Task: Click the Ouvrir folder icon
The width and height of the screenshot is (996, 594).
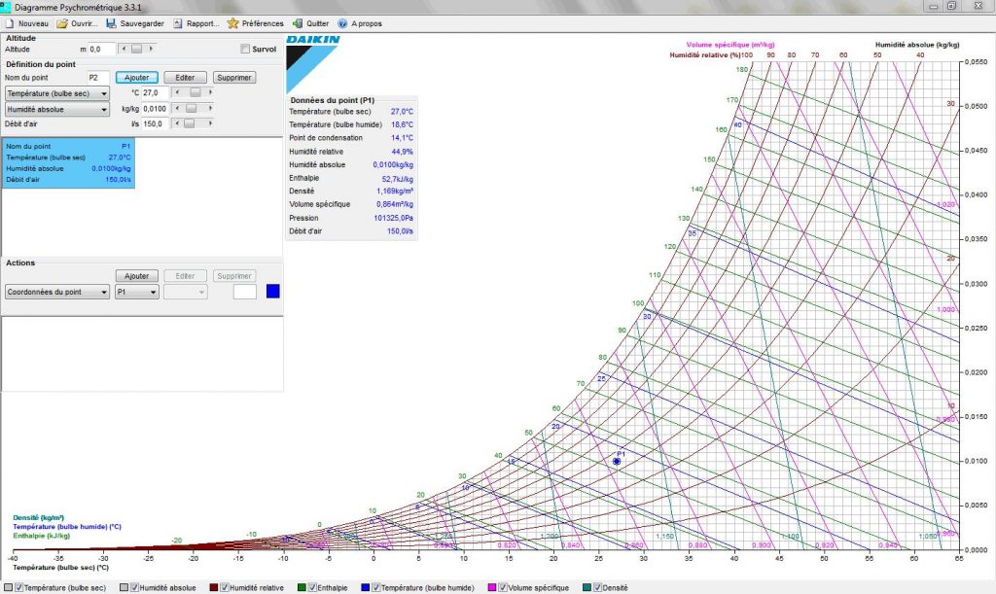Action: coord(62,23)
